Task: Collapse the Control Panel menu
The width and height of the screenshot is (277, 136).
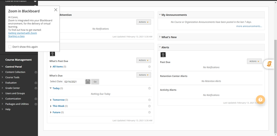Action: click(x=2, y=67)
